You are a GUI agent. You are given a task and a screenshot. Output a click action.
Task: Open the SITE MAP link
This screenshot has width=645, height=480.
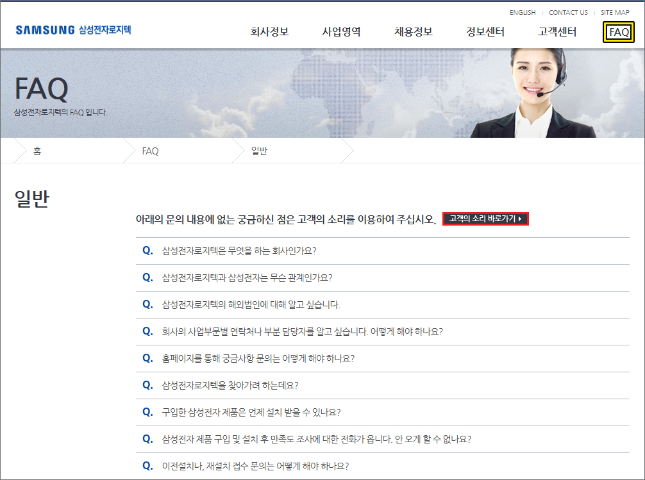[x=615, y=12]
